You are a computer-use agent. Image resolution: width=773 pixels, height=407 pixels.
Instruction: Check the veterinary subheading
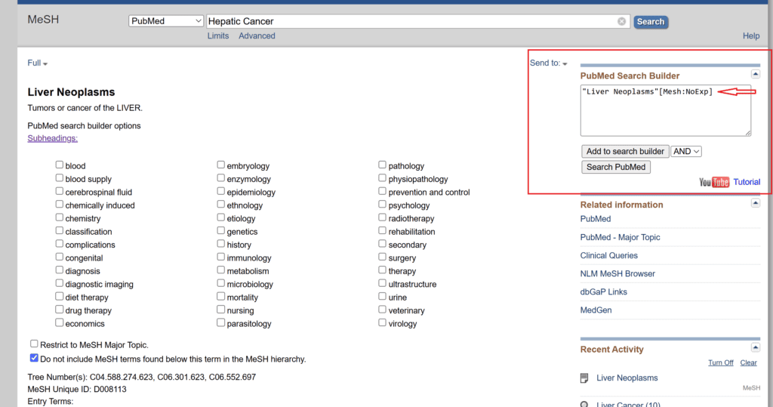coord(382,310)
